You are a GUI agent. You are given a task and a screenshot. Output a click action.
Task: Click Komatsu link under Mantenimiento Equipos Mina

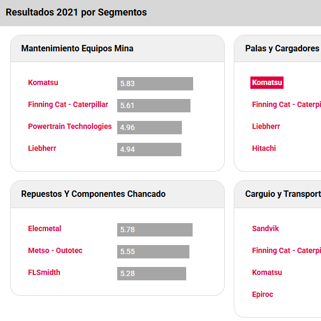click(43, 83)
